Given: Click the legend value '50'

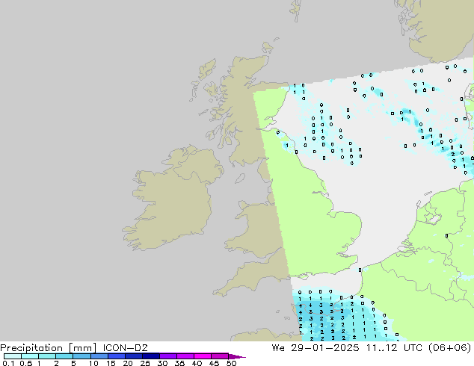Looking at the screenshot, I should (232, 363).
